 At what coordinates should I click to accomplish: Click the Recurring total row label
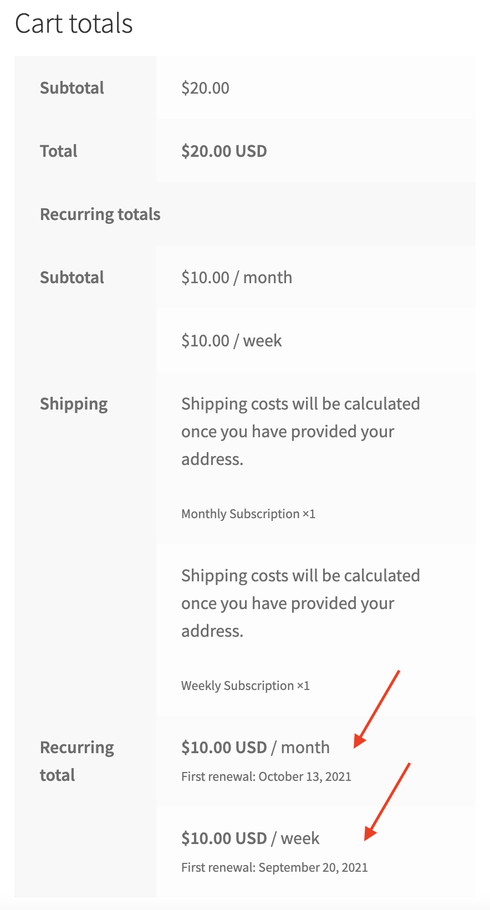click(76, 761)
